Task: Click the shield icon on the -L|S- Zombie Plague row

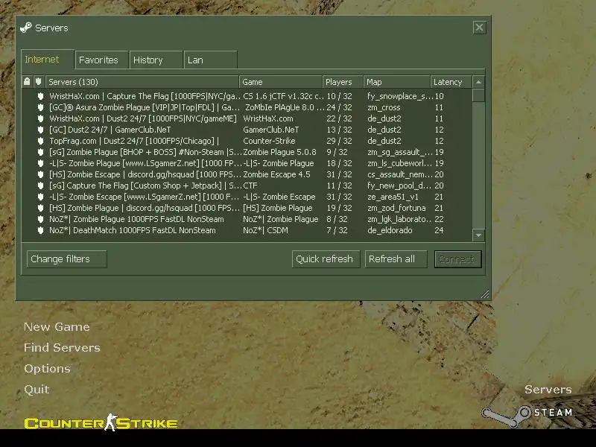Action: (41, 163)
